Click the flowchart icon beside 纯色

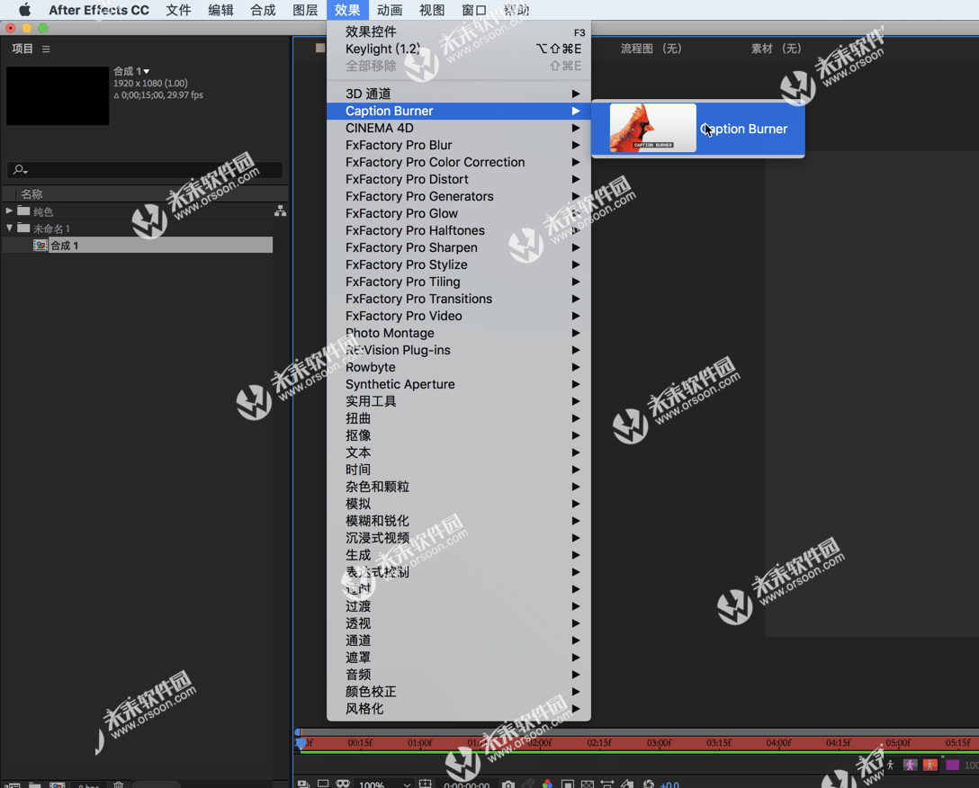281,211
